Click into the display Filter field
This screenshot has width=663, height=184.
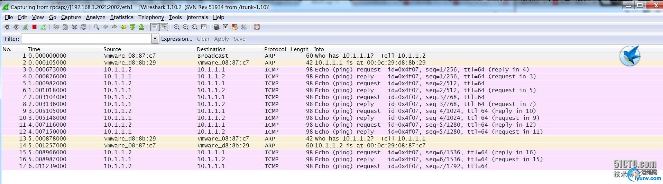click(86, 39)
